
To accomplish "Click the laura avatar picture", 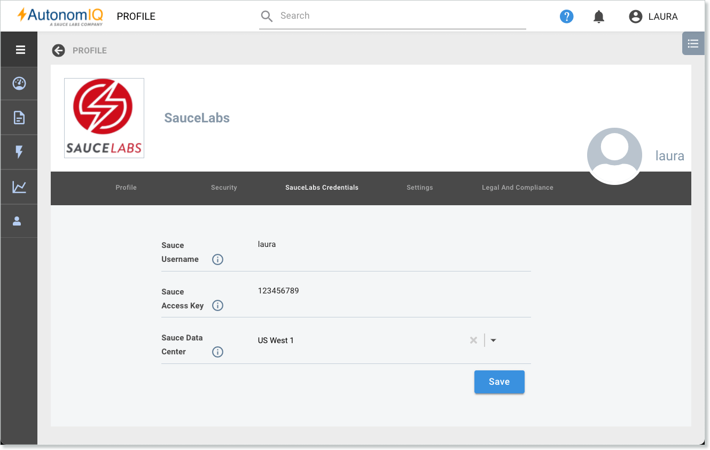I will [614, 156].
